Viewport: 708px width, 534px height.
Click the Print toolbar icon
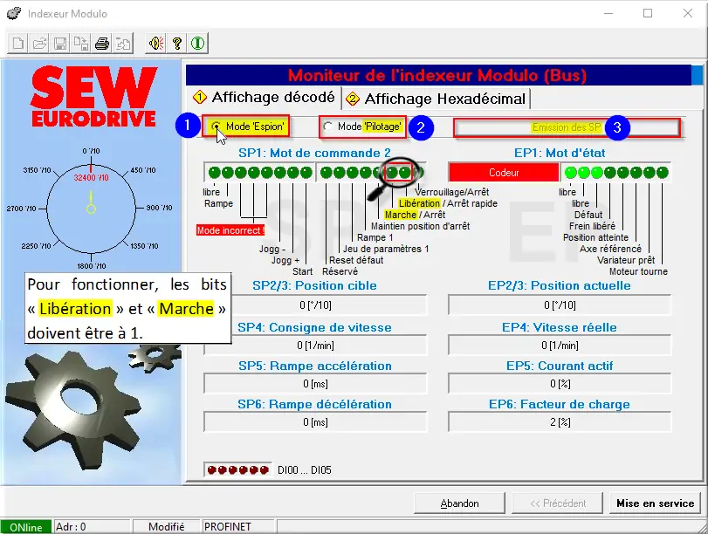(x=102, y=44)
